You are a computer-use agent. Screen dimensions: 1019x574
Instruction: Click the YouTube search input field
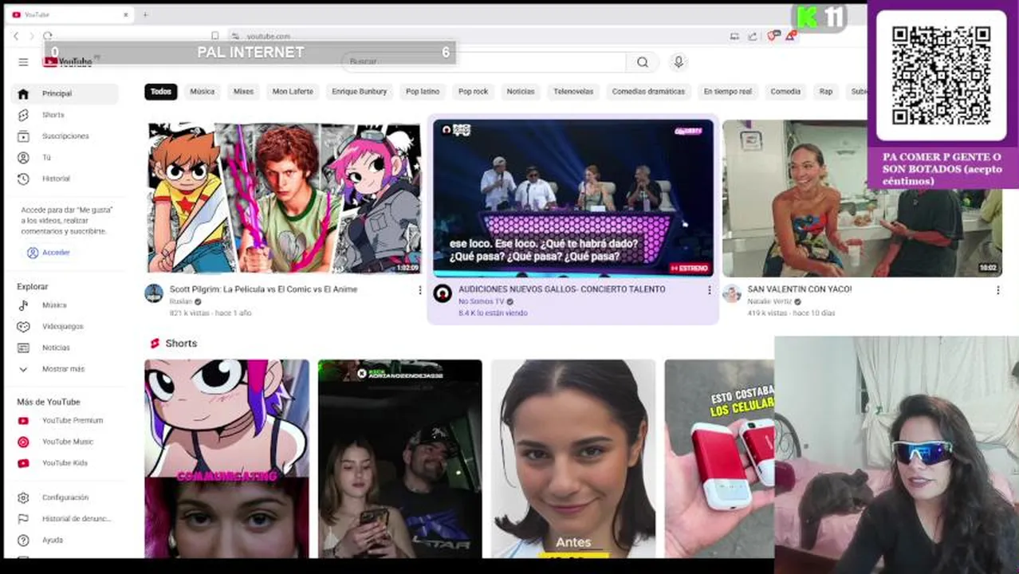tap(485, 62)
